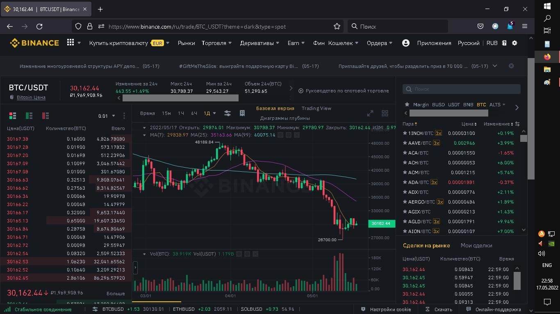Switch to multi-chart grid layout
The height and width of the screenshot is (314, 560).
pos(385,113)
